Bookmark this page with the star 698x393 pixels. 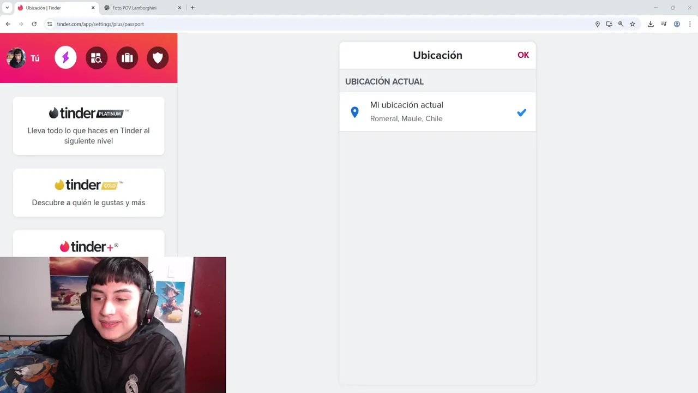click(633, 24)
